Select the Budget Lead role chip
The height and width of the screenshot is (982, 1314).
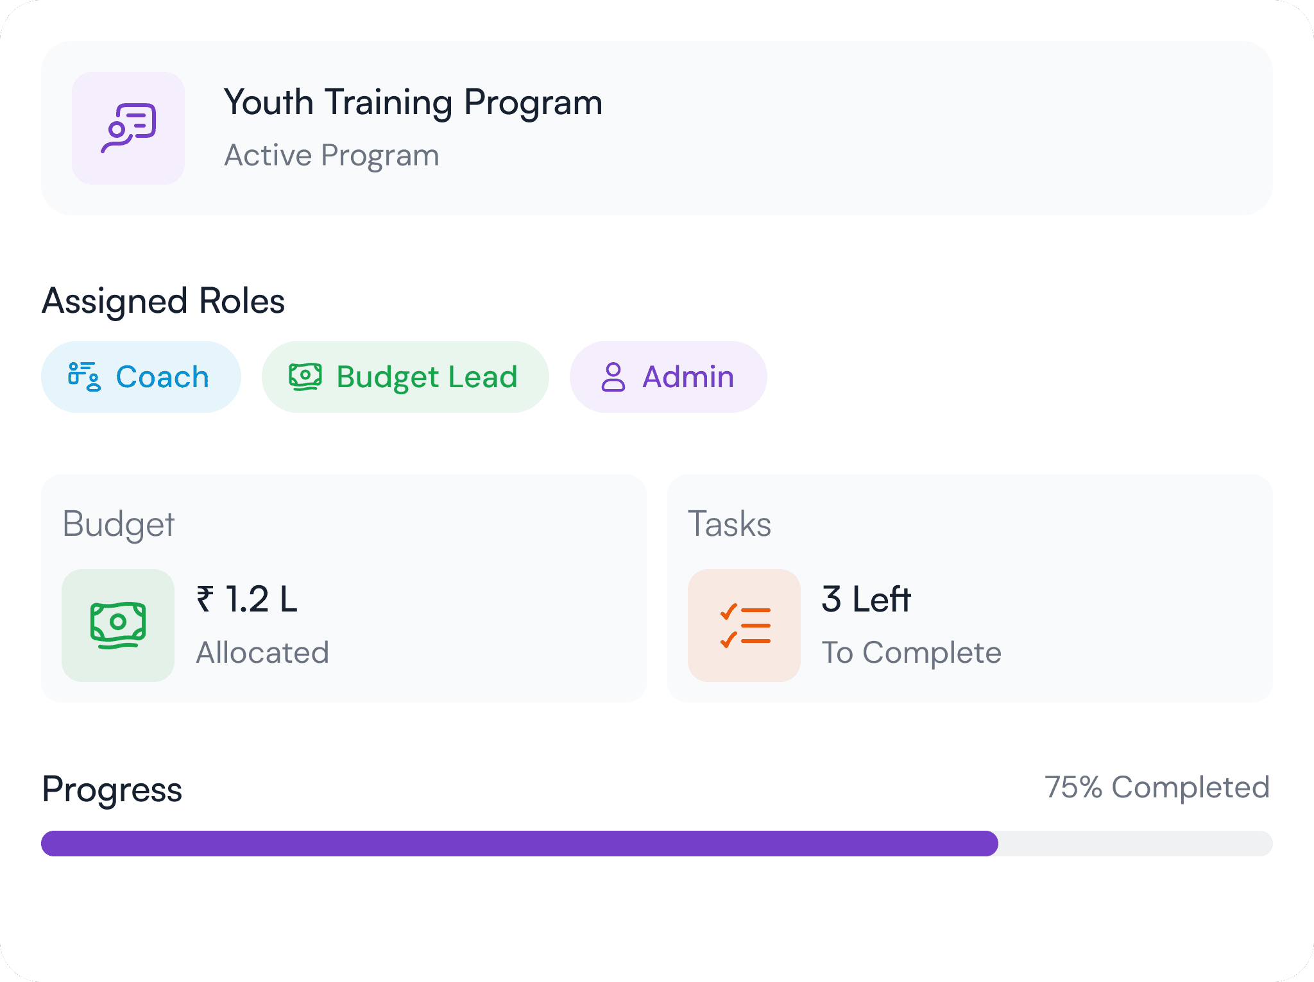(405, 377)
